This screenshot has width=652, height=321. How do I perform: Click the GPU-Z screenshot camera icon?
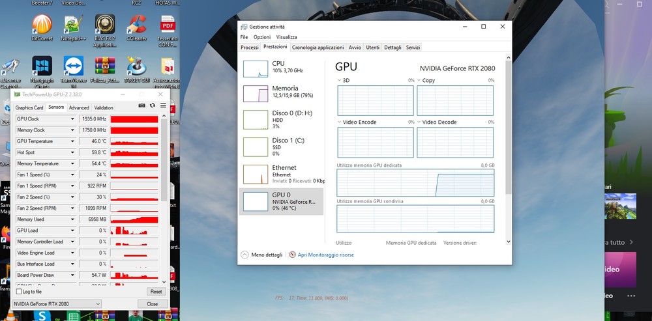141,106
